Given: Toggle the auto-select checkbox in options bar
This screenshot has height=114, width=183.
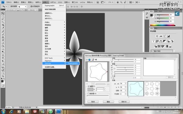Looking at the screenshot, I should pos(10,6).
